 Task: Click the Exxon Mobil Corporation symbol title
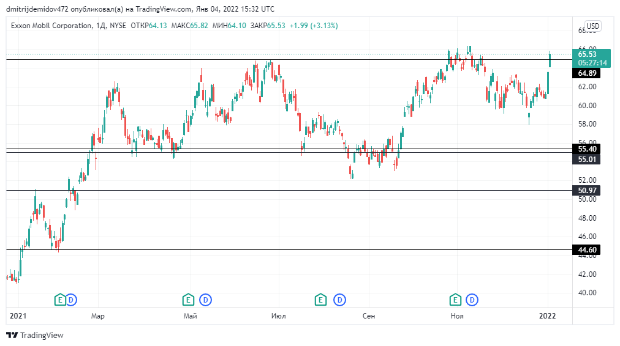point(51,26)
